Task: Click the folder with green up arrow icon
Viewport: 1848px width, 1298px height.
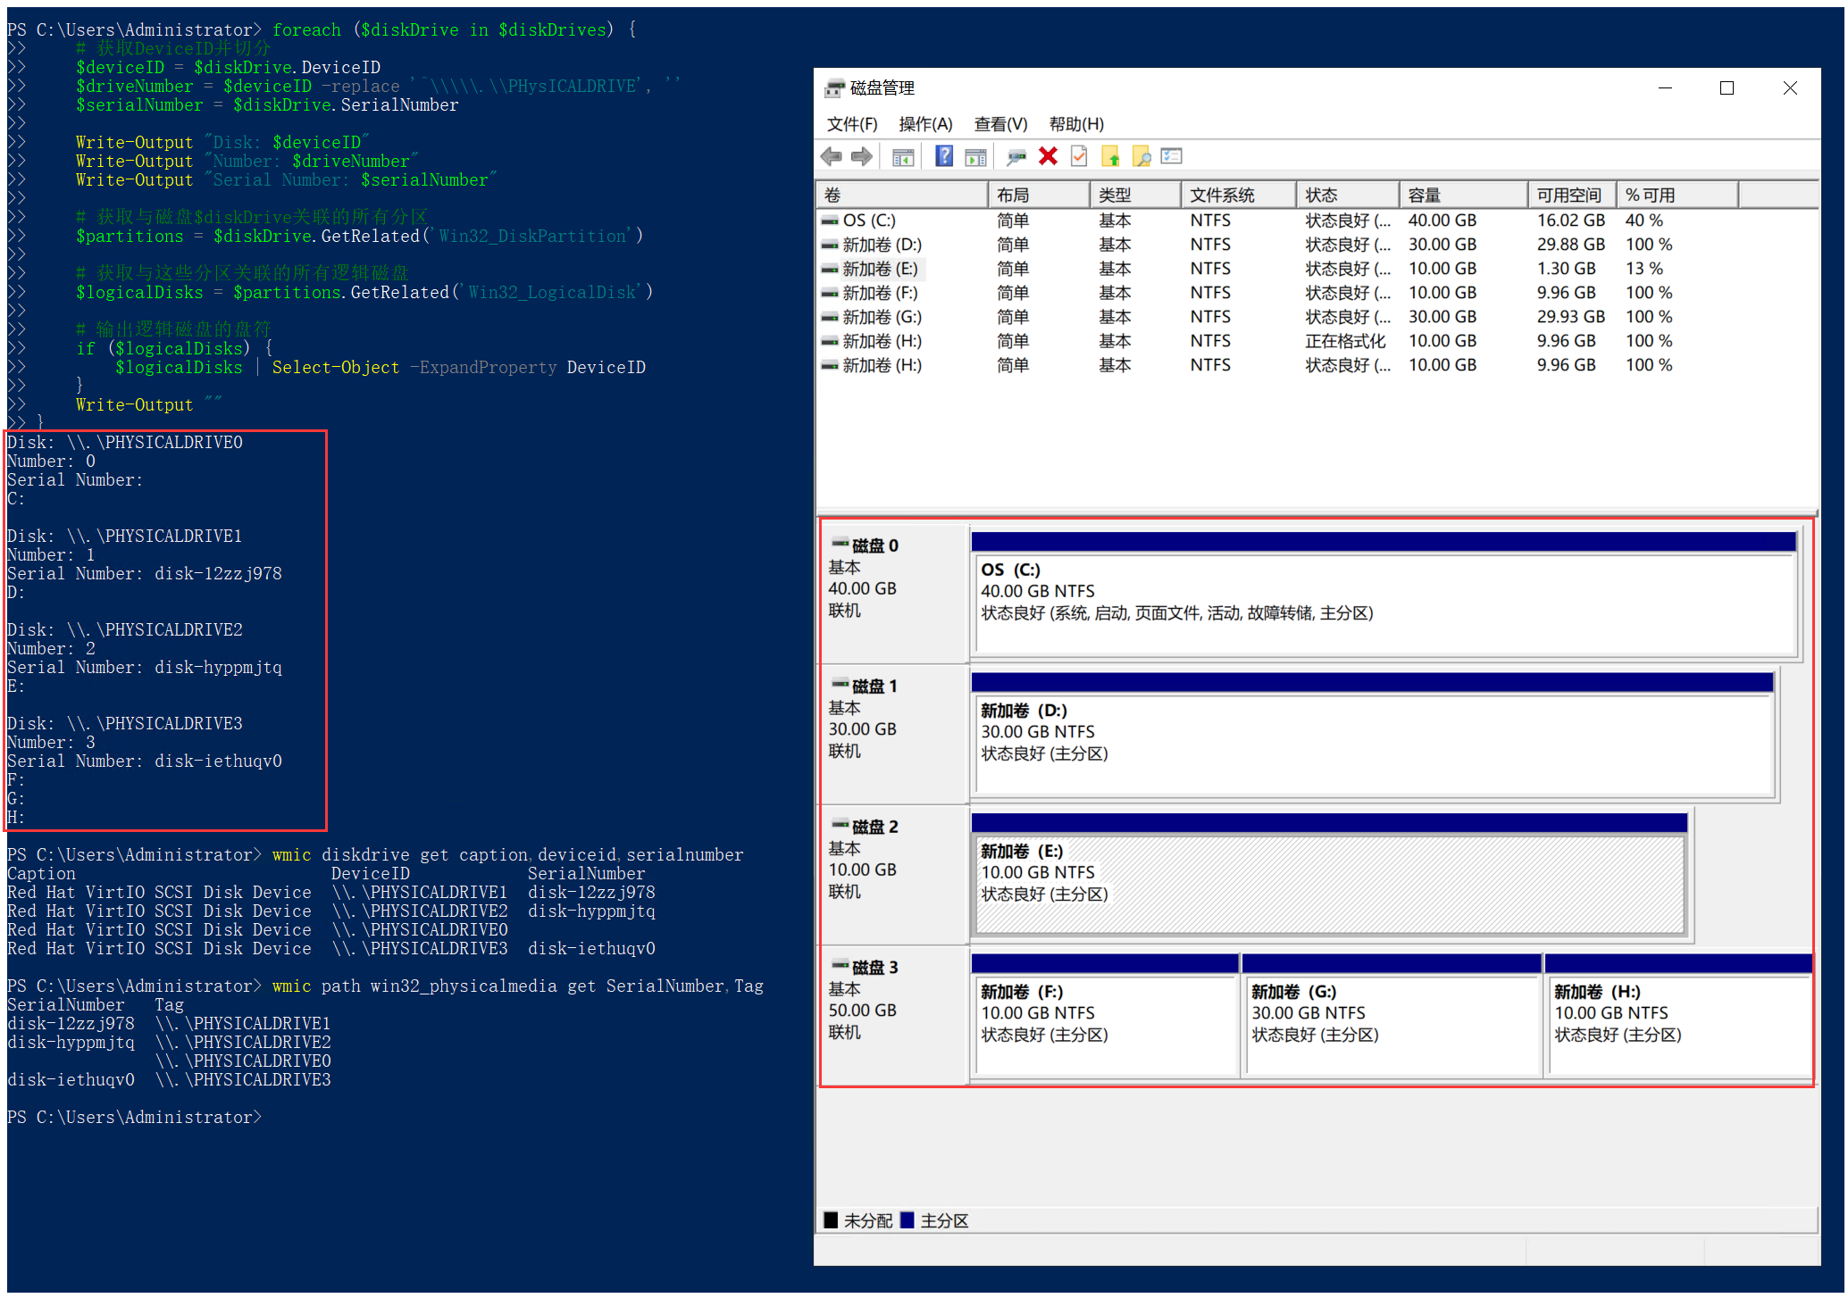Action: pyautogui.click(x=1110, y=157)
